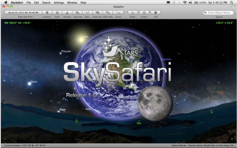Click the Center toolbar icon
This screenshot has width=237, height=148.
(144, 13)
